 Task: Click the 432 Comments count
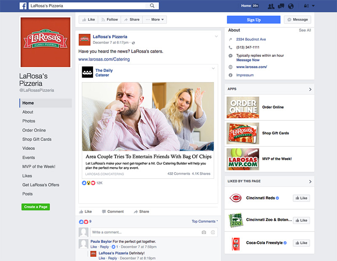[x=179, y=174]
